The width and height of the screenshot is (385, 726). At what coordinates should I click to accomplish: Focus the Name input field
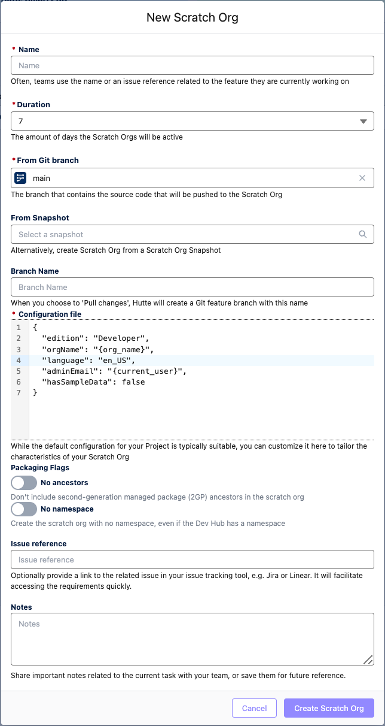(192, 65)
